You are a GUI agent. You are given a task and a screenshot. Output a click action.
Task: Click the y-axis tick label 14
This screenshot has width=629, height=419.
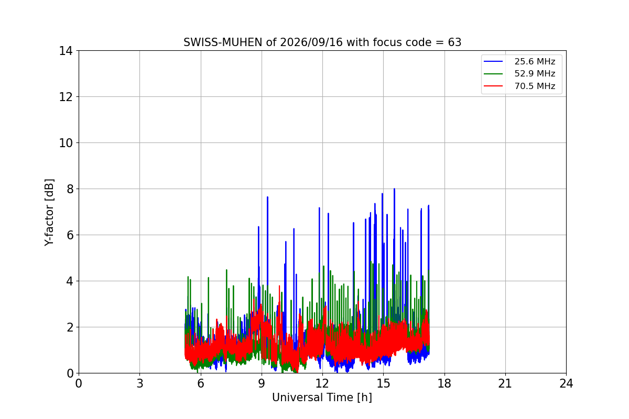[66, 51]
